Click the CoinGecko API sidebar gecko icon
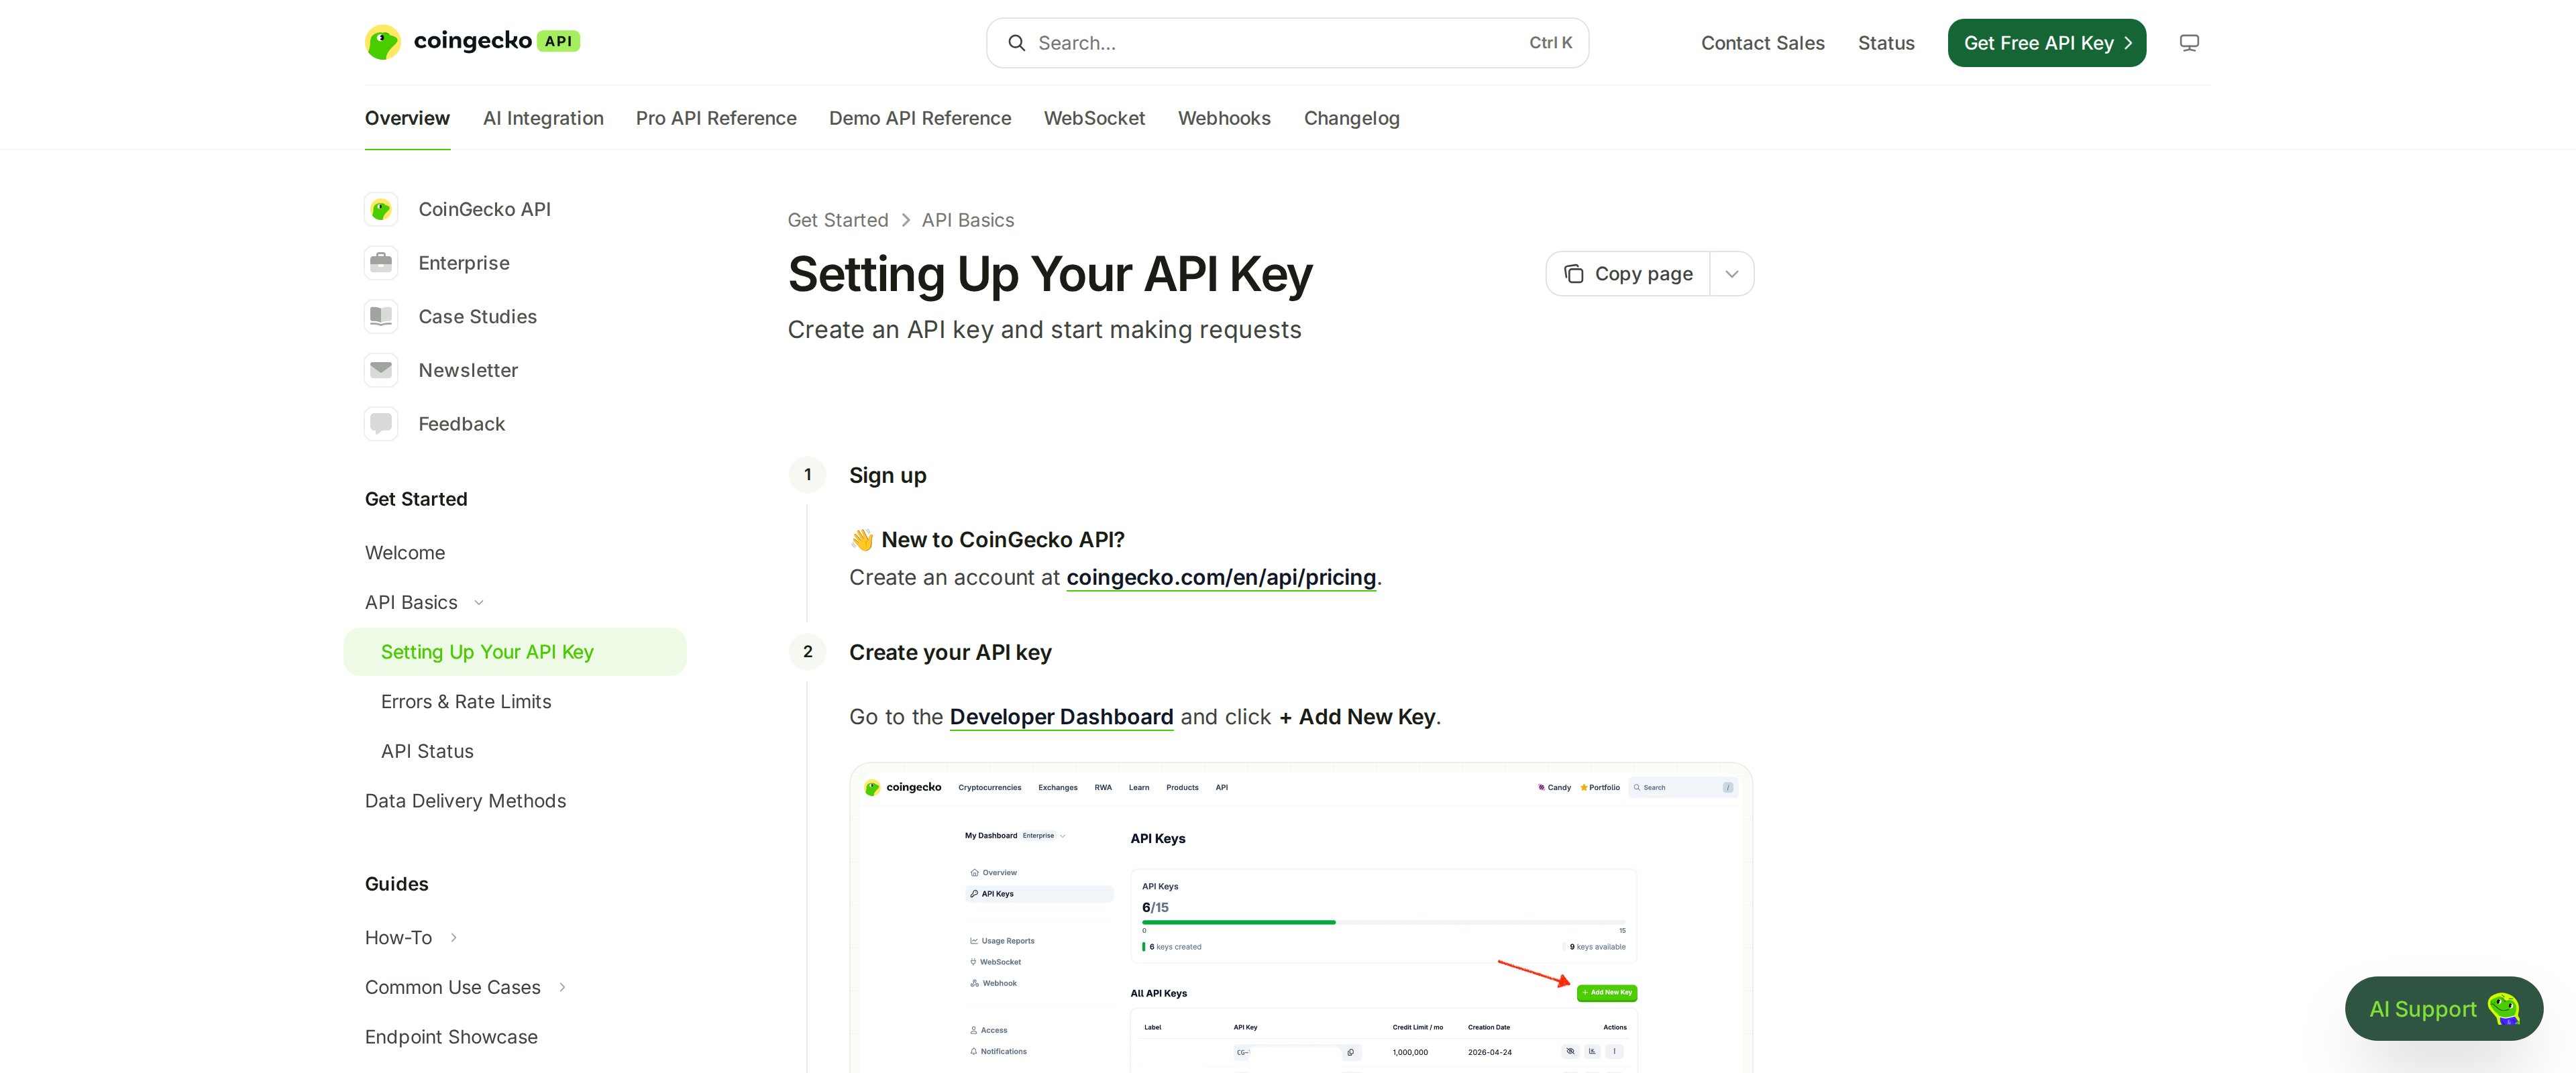Image resolution: width=2576 pixels, height=1073 pixels. [381, 209]
